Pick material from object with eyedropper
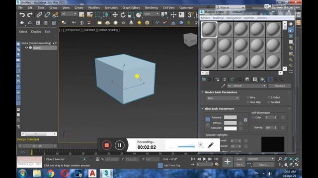The width and height of the screenshot is (318, 178). tap(223, 86)
